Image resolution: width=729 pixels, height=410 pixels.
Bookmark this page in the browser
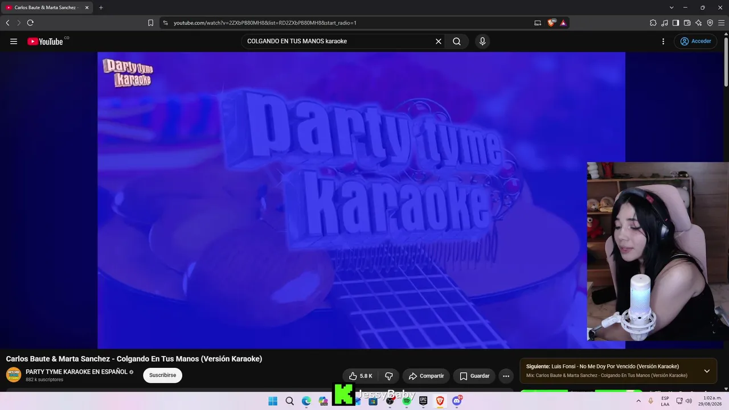(x=150, y=23)
